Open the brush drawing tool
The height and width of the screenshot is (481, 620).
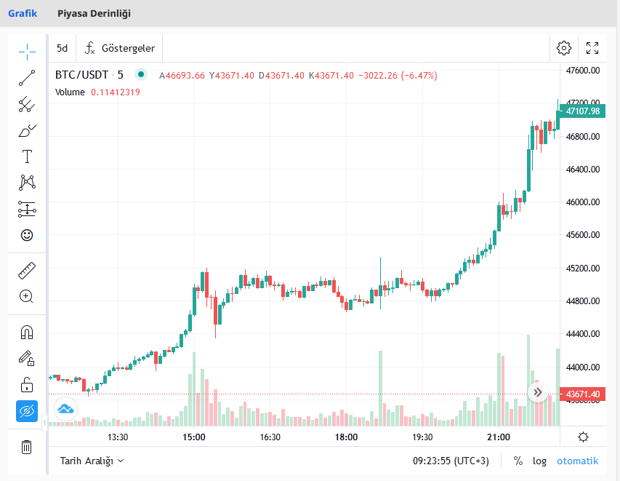click(27, 130)
